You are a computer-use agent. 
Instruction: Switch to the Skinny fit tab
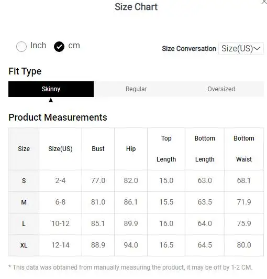(51, 89)
